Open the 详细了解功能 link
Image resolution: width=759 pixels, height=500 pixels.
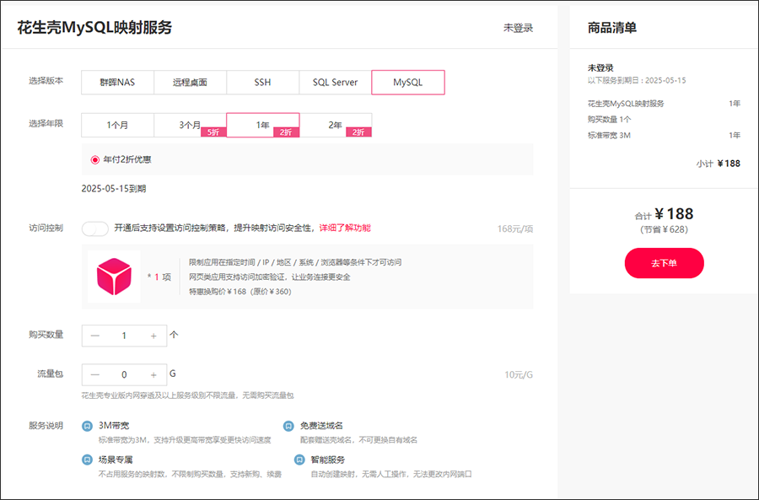[x=345, y=228]
